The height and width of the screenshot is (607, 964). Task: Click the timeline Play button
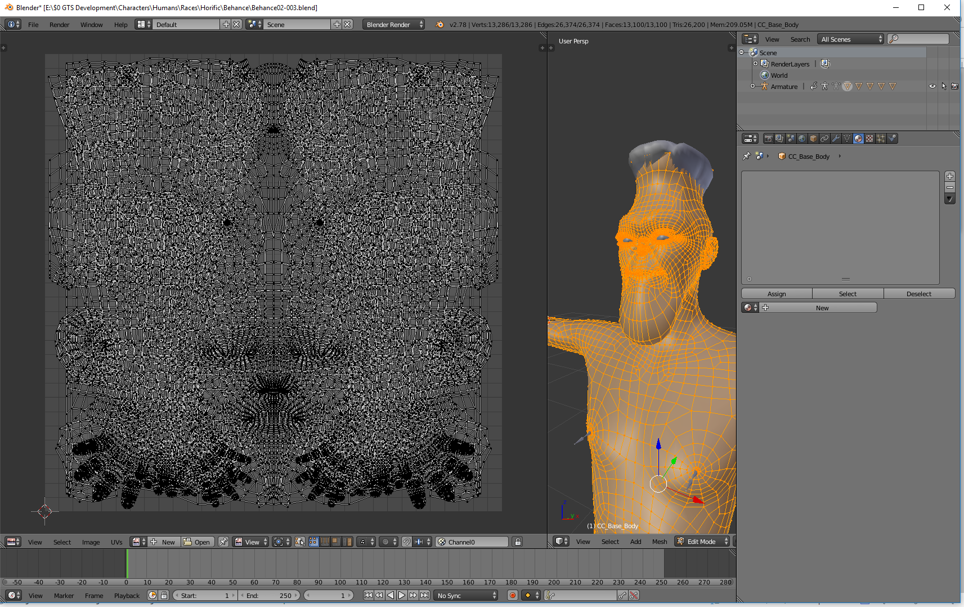point(402,595)
